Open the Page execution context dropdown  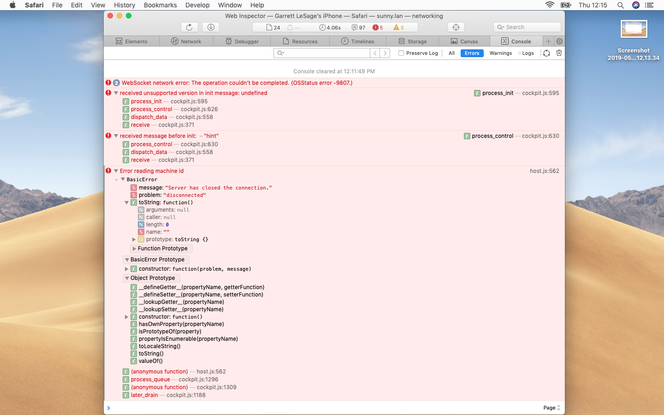point(551,408)
